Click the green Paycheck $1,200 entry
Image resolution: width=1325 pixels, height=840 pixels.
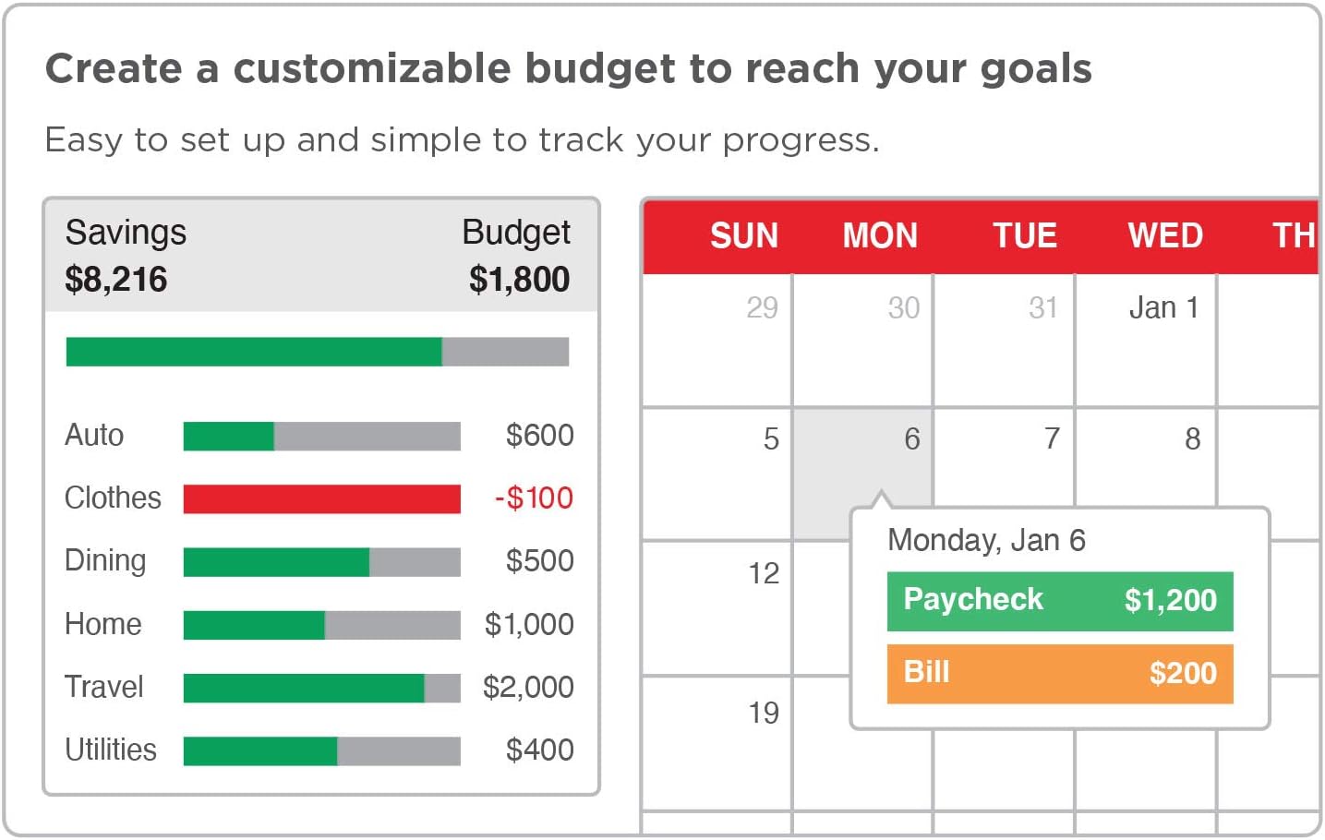1059,601
